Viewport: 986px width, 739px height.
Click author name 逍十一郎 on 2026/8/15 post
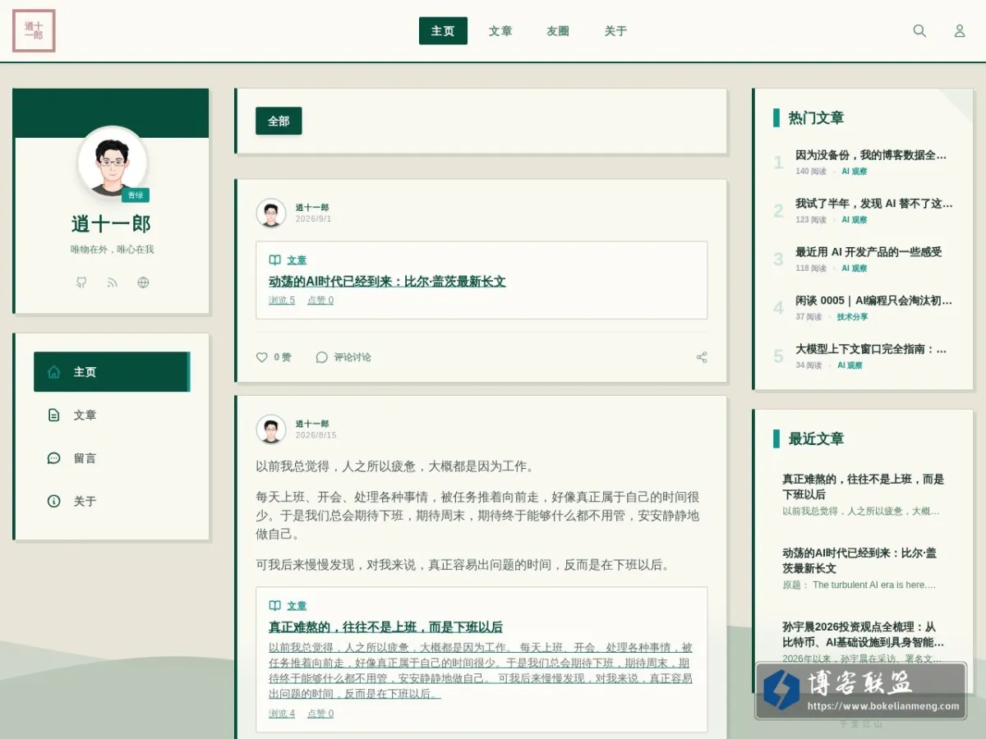312,424
